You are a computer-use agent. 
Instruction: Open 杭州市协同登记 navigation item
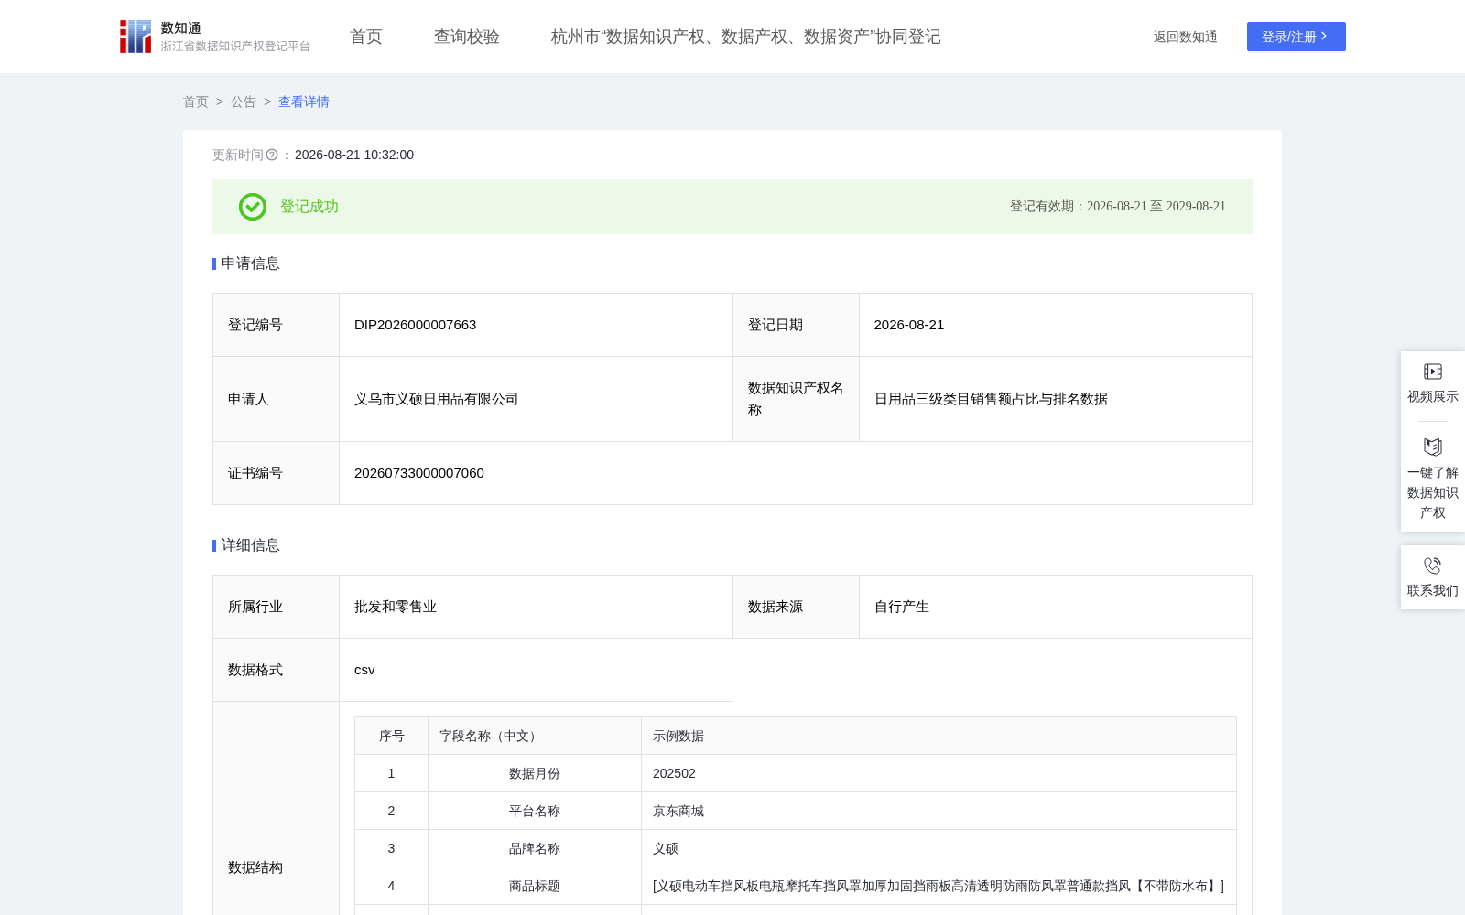coord(746,37)
